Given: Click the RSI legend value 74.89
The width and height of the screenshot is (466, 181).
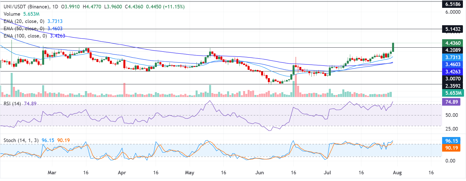Looking at the screenshot, I should coord(30,103).
